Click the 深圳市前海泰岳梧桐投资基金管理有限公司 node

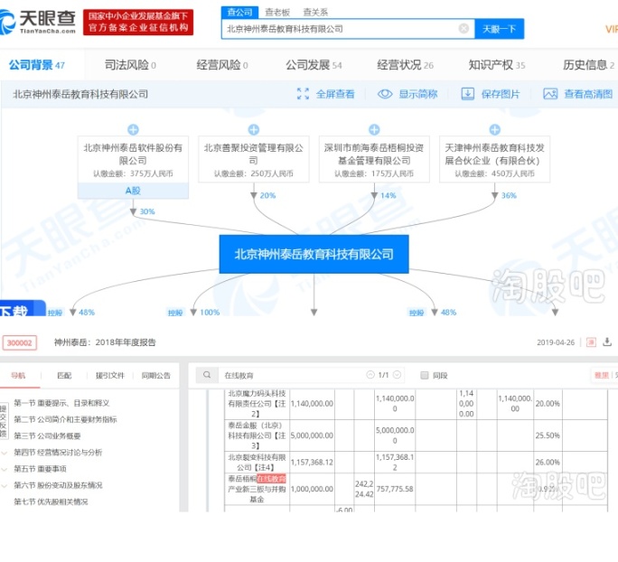click(x=374, y=159)
